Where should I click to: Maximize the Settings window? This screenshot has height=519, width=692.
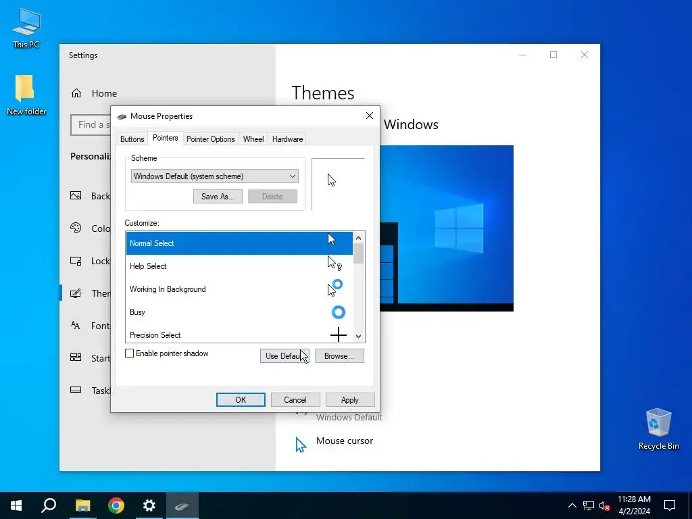coord(553,55)
